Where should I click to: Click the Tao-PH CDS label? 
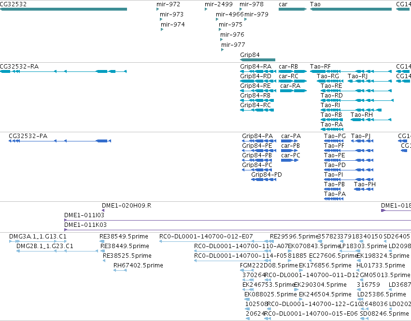tap(365, 184)
